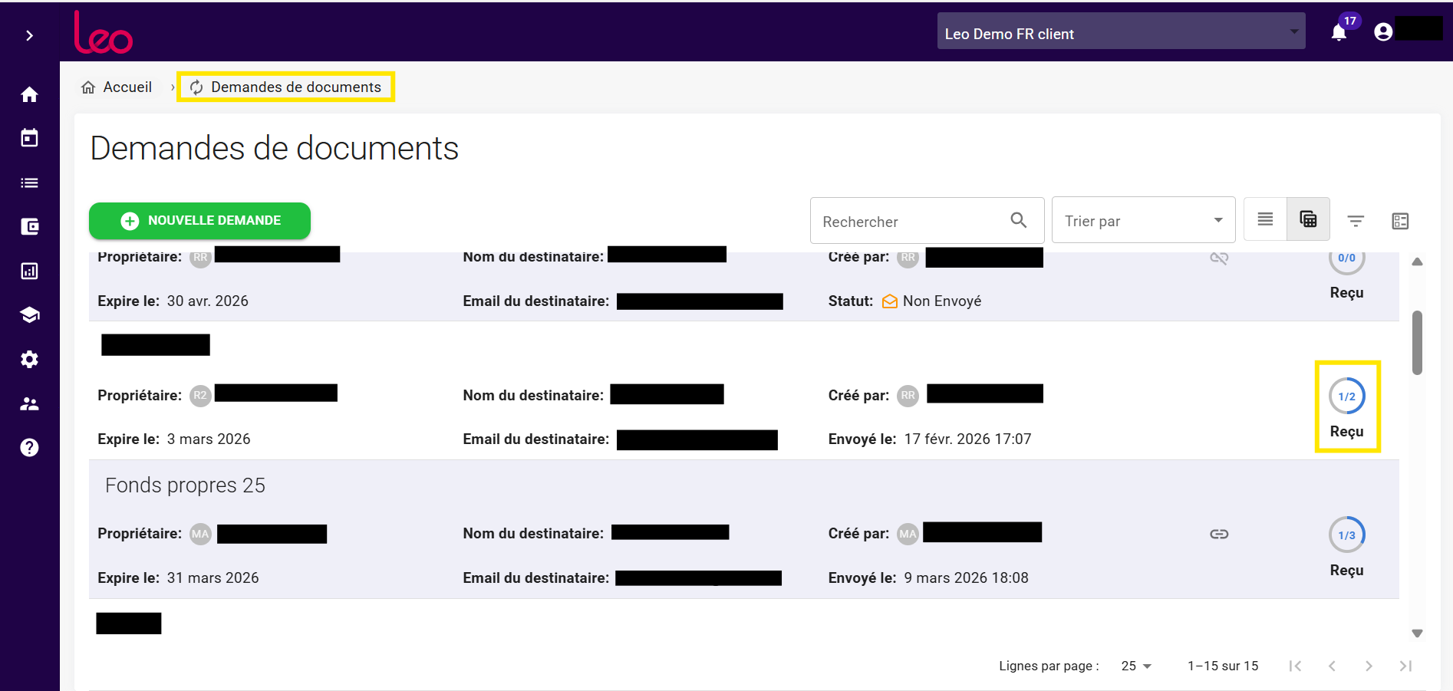Copy link for Fonds propres 25 request
The image size is (1453, 691).
click(1219, 534)
